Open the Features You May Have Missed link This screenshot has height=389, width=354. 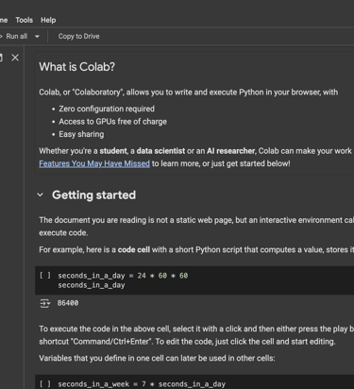(94, 163)
